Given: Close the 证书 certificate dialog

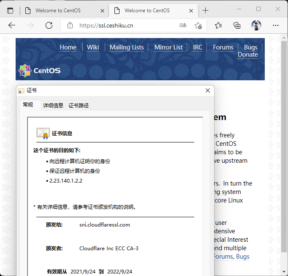Looking at the screenshot, I should [x=208, y=90].
